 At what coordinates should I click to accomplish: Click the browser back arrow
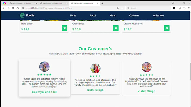pyautogui.click(x=4, y=8)
